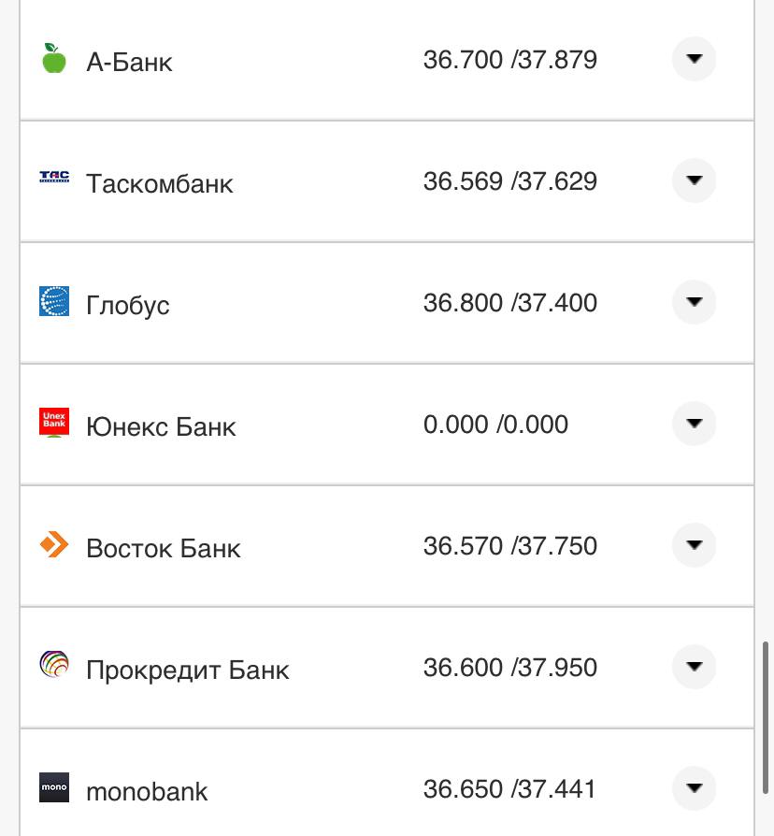This screenshot has height=836, width=774.
Task: Select the А-Банк bank name
Action: 129,63
